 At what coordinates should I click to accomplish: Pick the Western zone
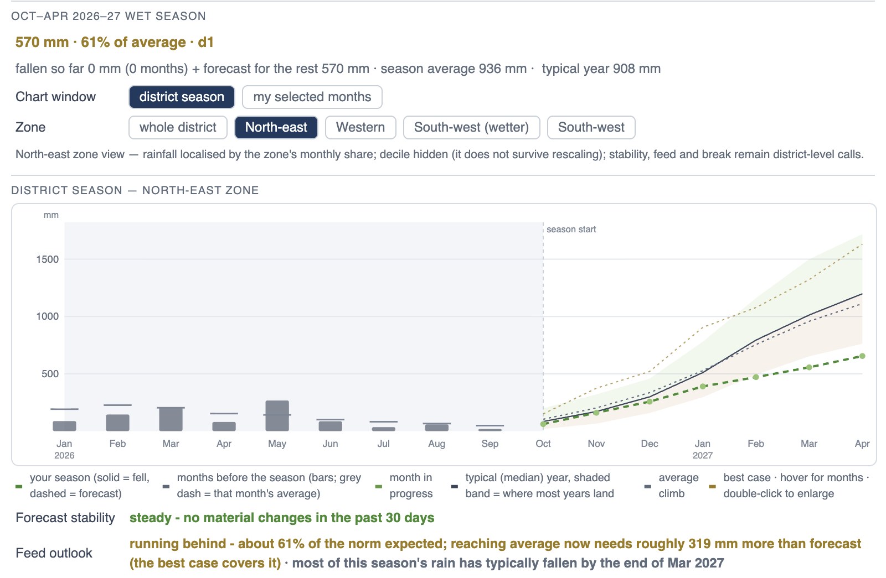360,127
